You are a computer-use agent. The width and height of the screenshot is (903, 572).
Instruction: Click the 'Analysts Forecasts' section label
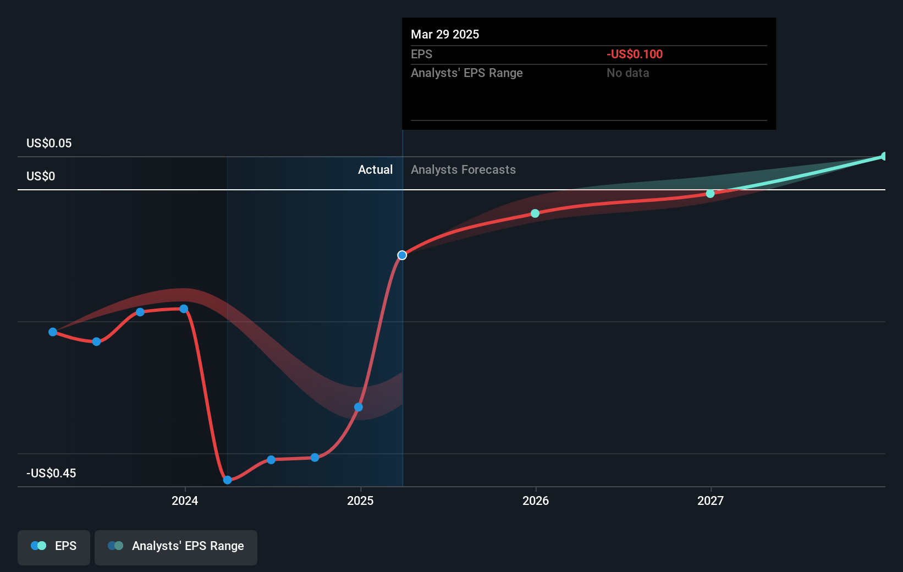[463, 169]
